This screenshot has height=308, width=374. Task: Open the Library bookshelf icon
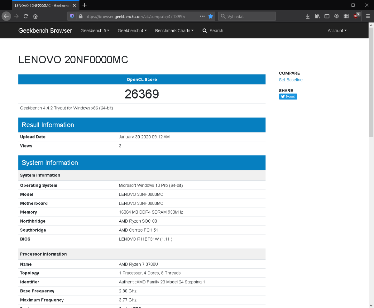(317, 16)
